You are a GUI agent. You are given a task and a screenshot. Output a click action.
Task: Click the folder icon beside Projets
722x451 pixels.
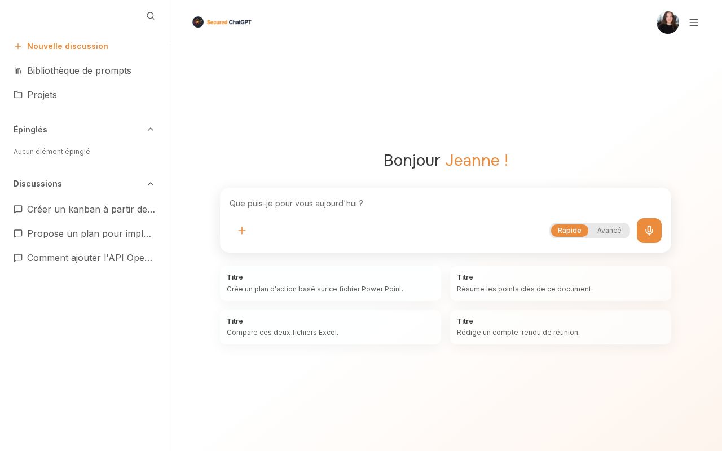pos(18,95)
